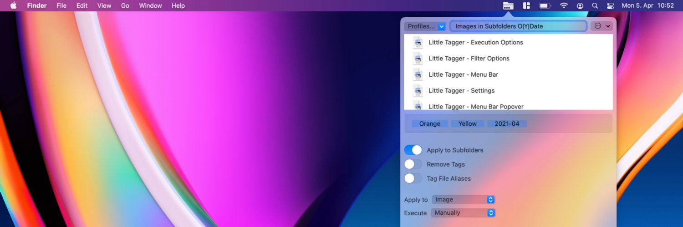683x227 pixels.
Task: Open the Execute Manually dropdown
Action: click(x=463, y=212)
